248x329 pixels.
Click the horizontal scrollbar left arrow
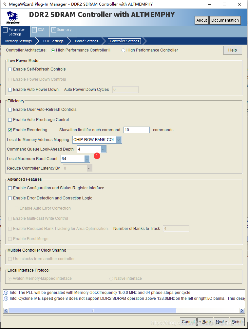6,311
